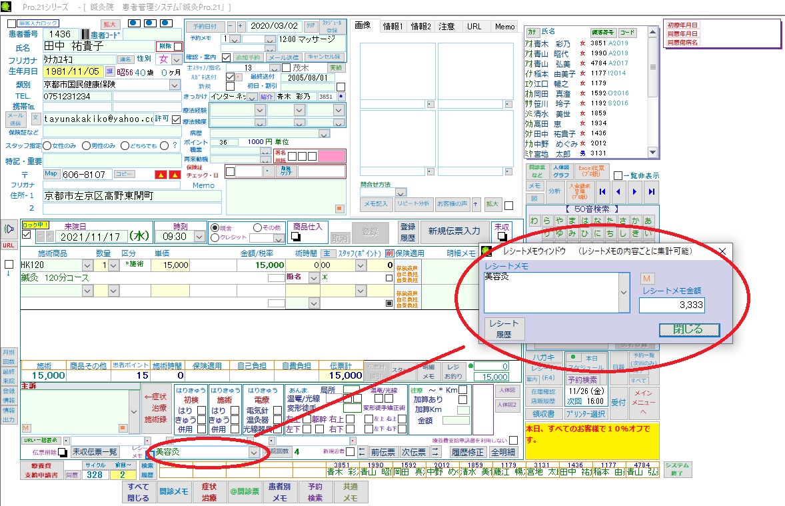The image size is (785, 506).
Task: Click the patient list scroll-down arrow
Action: [x=652, y=152]
